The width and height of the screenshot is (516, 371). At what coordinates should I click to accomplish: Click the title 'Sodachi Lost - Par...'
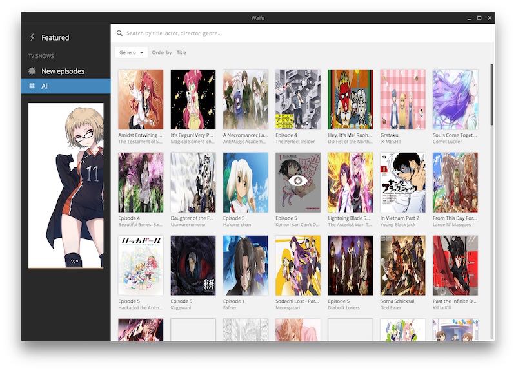click(x=297, y=301)
